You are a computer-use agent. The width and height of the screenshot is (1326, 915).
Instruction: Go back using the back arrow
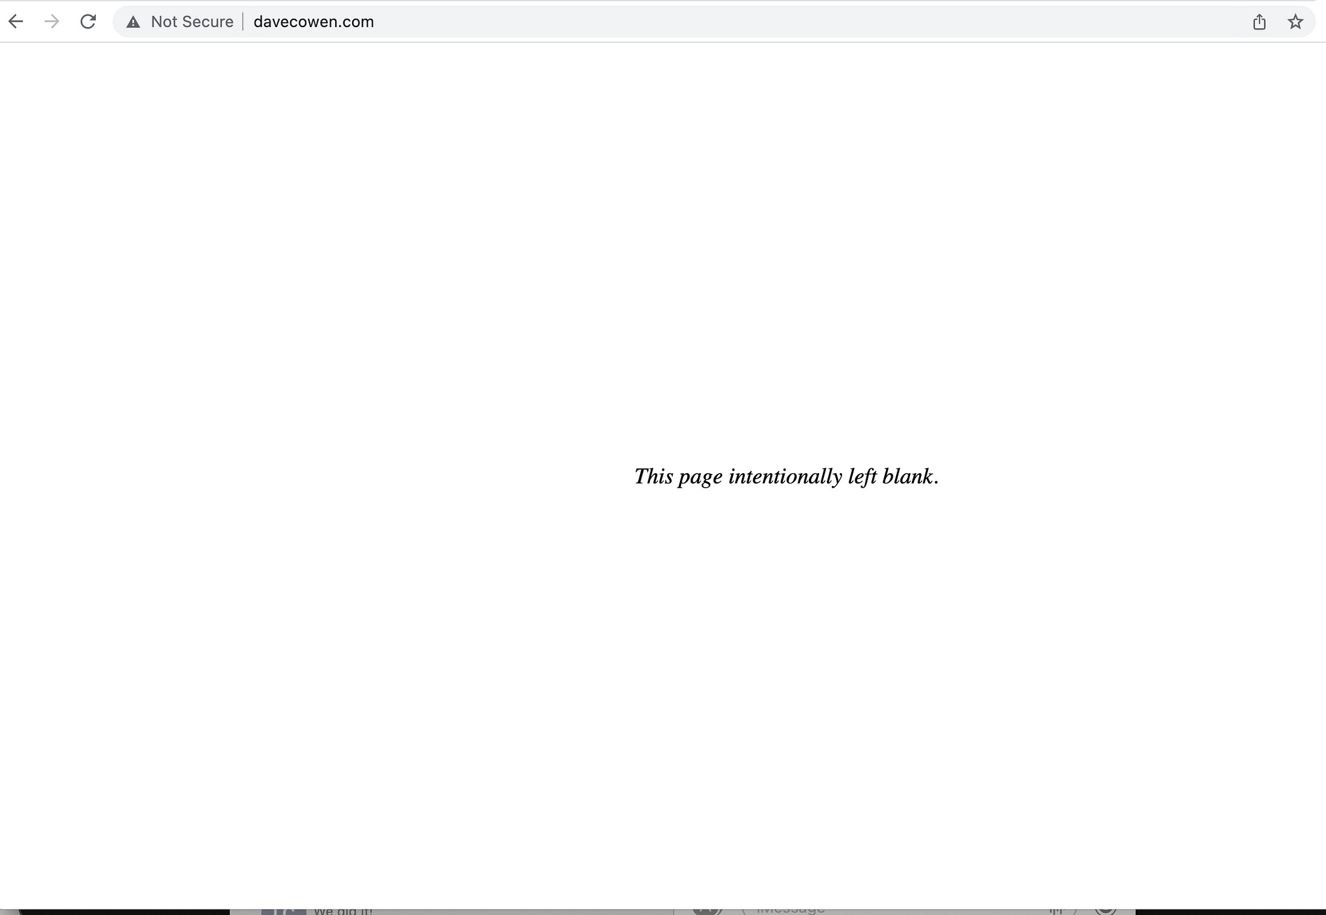pyautogui.click(x=16, y=22)
